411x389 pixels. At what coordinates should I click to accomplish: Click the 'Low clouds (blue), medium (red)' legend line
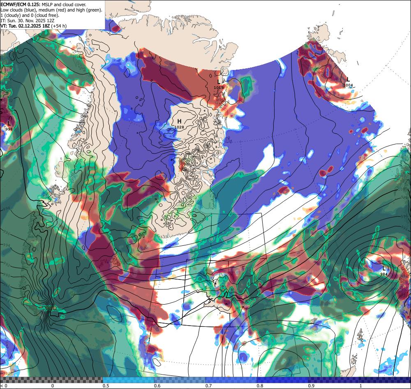click(51, 10)
